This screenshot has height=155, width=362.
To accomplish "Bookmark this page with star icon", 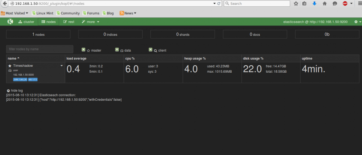I will 296,3.
